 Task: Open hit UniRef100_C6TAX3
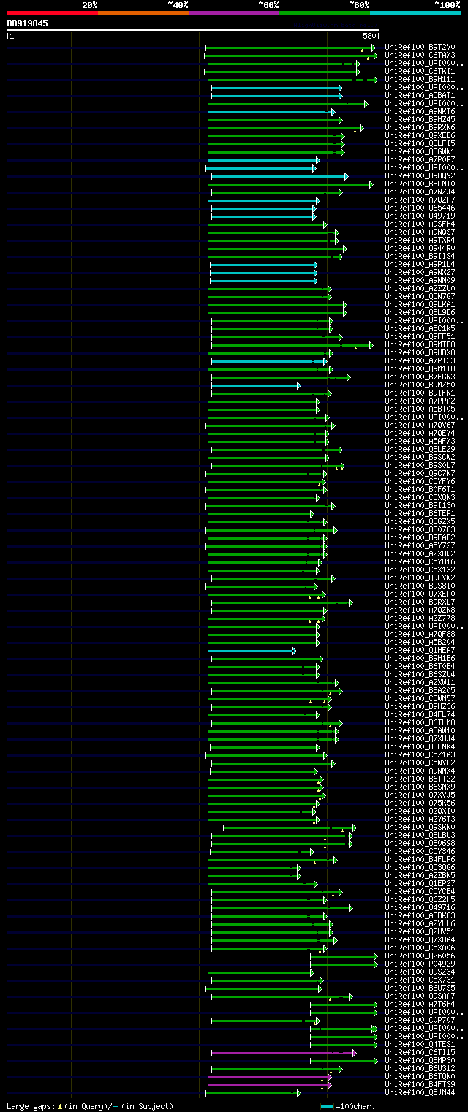click(x=420, y=55)
